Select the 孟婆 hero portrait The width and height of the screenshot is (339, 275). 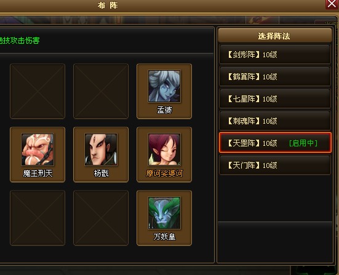pyautogui.click(x=164, y=86)
